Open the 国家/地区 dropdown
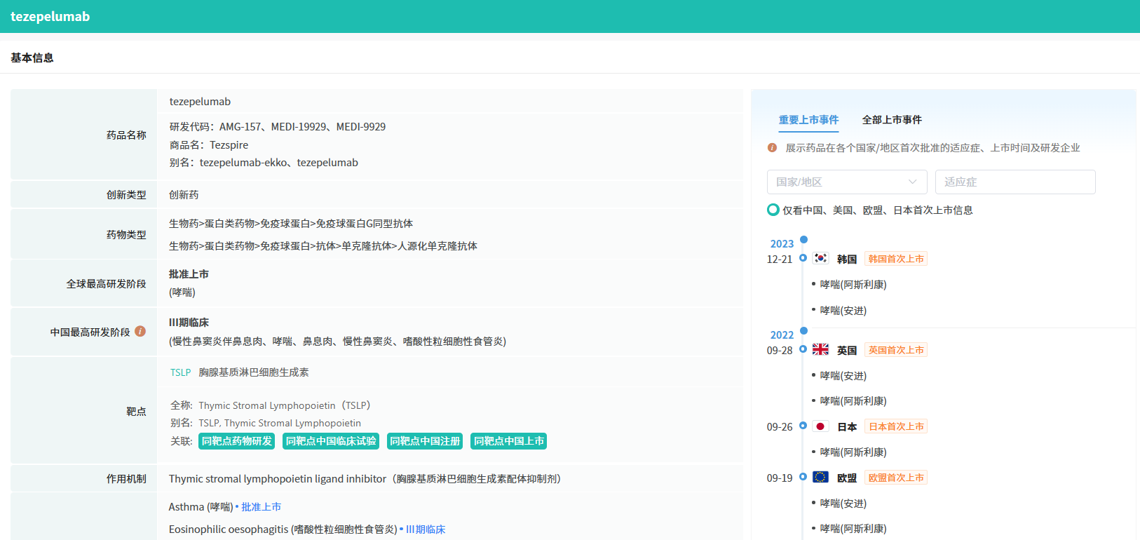This screenshot has height=540, width=1140. (846, 182)
